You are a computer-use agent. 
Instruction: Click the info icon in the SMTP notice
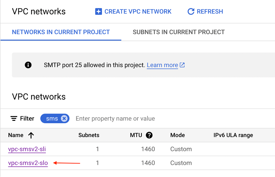(28, 65)
